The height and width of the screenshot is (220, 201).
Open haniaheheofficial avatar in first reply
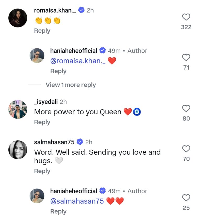[37, 55]
